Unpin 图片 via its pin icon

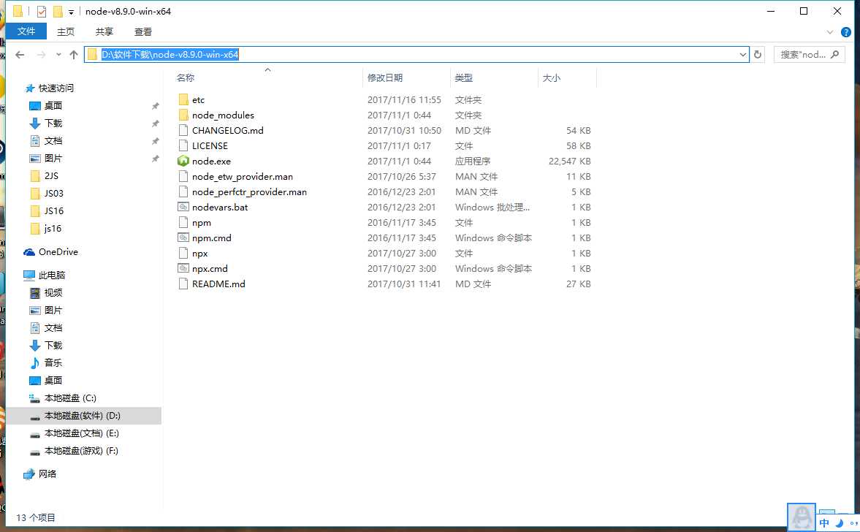click(x=155, y=159)
